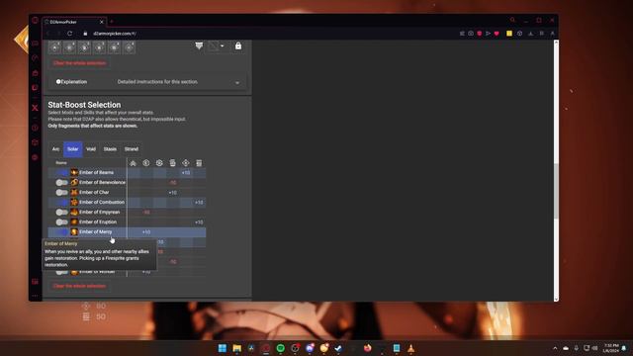Click the 'Ember of Empyrean' name text

click(x=99, y=212)
